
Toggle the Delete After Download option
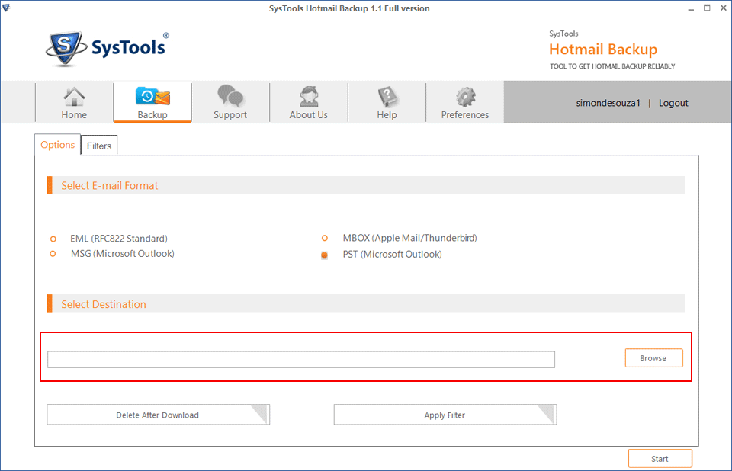(159, 415)
